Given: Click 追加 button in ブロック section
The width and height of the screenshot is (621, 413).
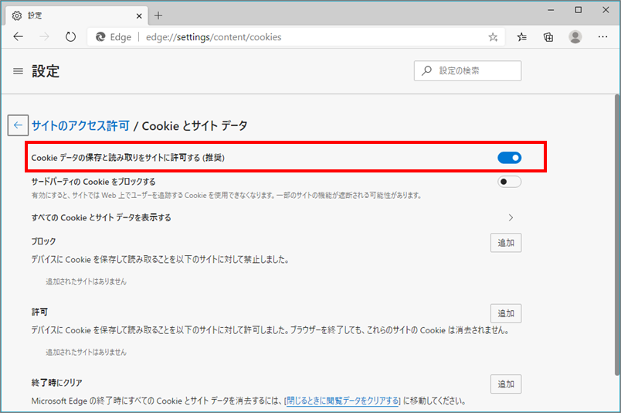Looking at the screenshot, I should tap(506, 242).
